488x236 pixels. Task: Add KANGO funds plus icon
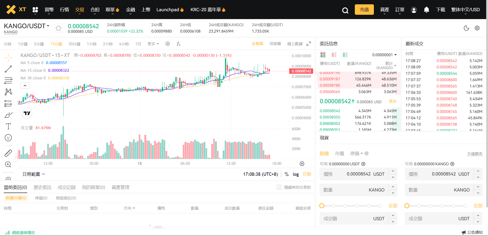tap(452, 164)
